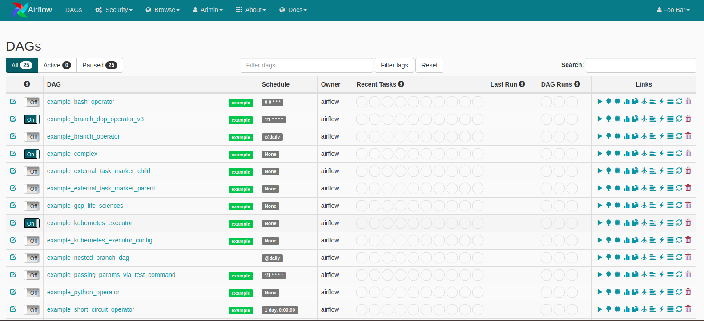Click the bar chart icon for example_gcp_life_sciences
704x321 pixels.
(626, 206)
